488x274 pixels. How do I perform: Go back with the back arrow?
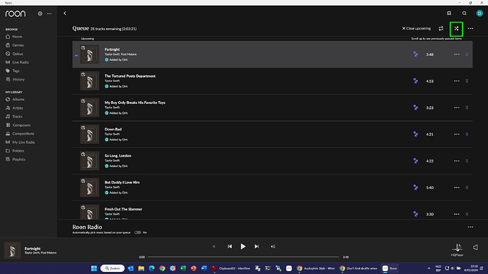tap(65, 13)
